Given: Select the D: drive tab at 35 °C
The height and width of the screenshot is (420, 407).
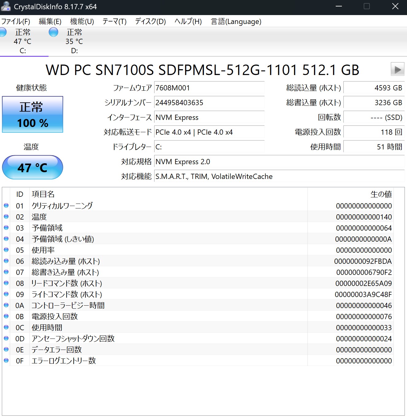Looking at the screenshot, I should pyautogui.click(x=74, y=42).
